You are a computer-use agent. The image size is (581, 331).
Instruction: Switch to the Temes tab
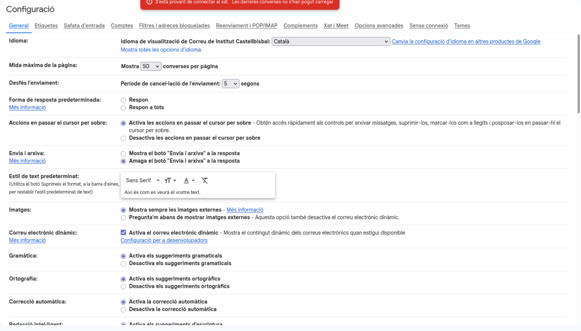(x=462, y=26)
